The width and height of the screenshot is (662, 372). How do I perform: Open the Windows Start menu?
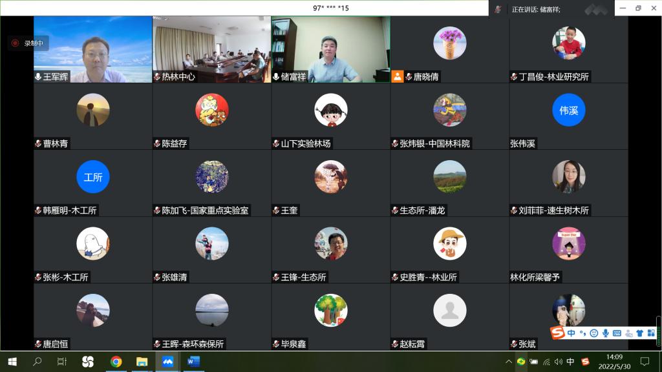pos(12,362)
